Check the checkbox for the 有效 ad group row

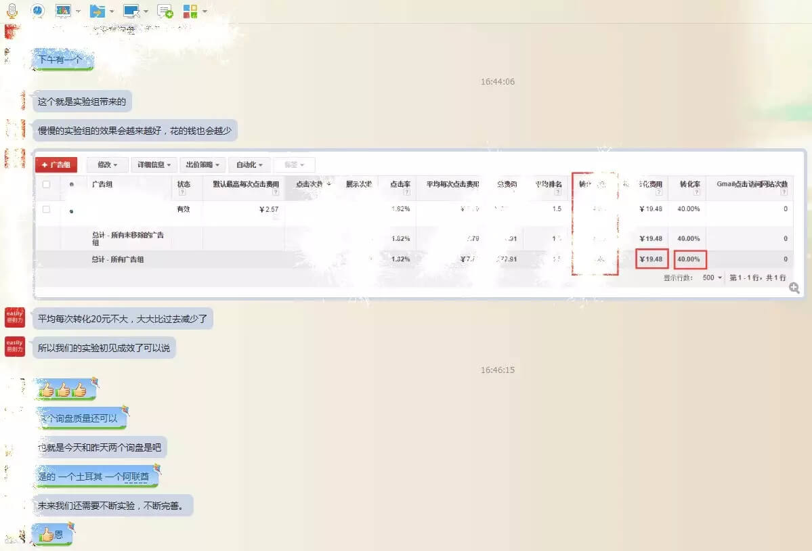46,209
